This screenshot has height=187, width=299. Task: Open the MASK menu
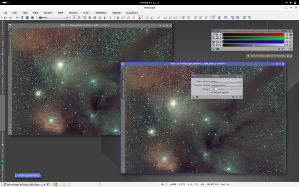pos(61,12)
